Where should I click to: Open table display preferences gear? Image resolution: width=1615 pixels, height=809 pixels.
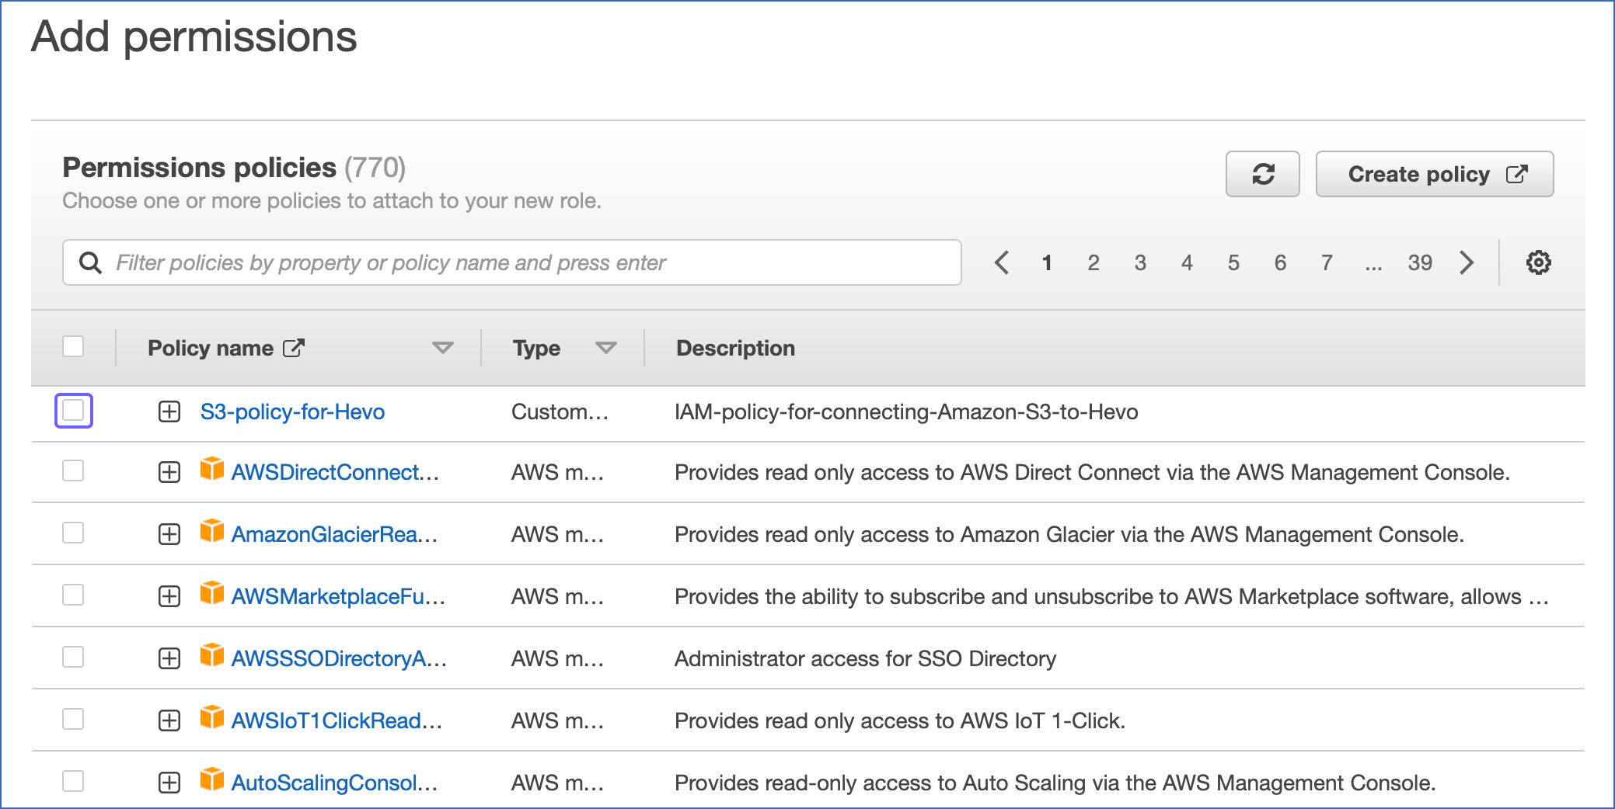point(1537,262)
